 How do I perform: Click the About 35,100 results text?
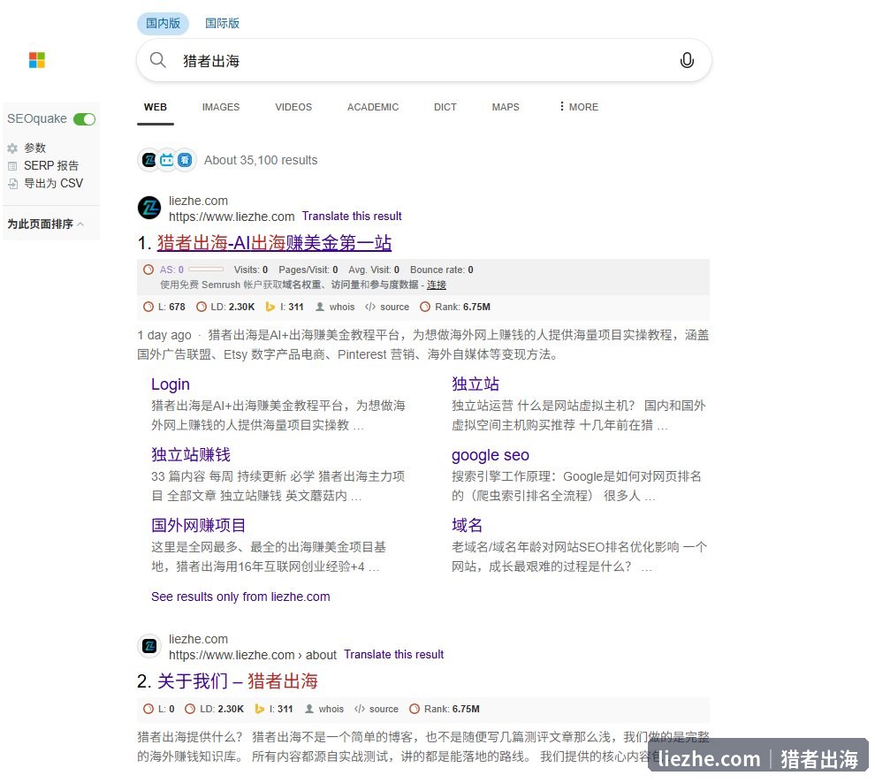[261, 160]
